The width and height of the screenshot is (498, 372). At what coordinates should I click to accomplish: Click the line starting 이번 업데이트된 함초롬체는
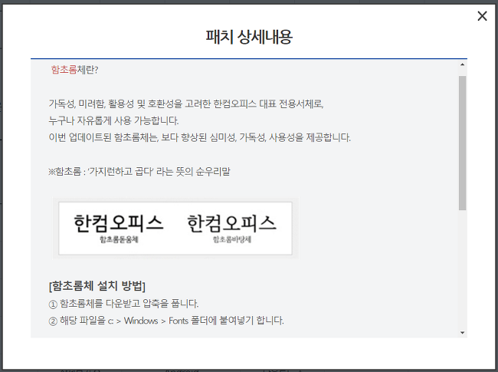coord(199,137)
